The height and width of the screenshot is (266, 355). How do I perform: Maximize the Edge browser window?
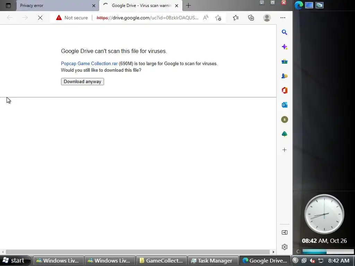point(273,3)
